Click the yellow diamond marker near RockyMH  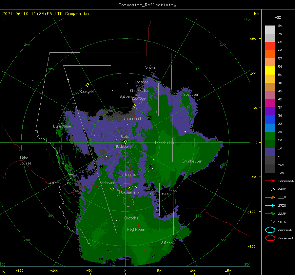(88, 85)
